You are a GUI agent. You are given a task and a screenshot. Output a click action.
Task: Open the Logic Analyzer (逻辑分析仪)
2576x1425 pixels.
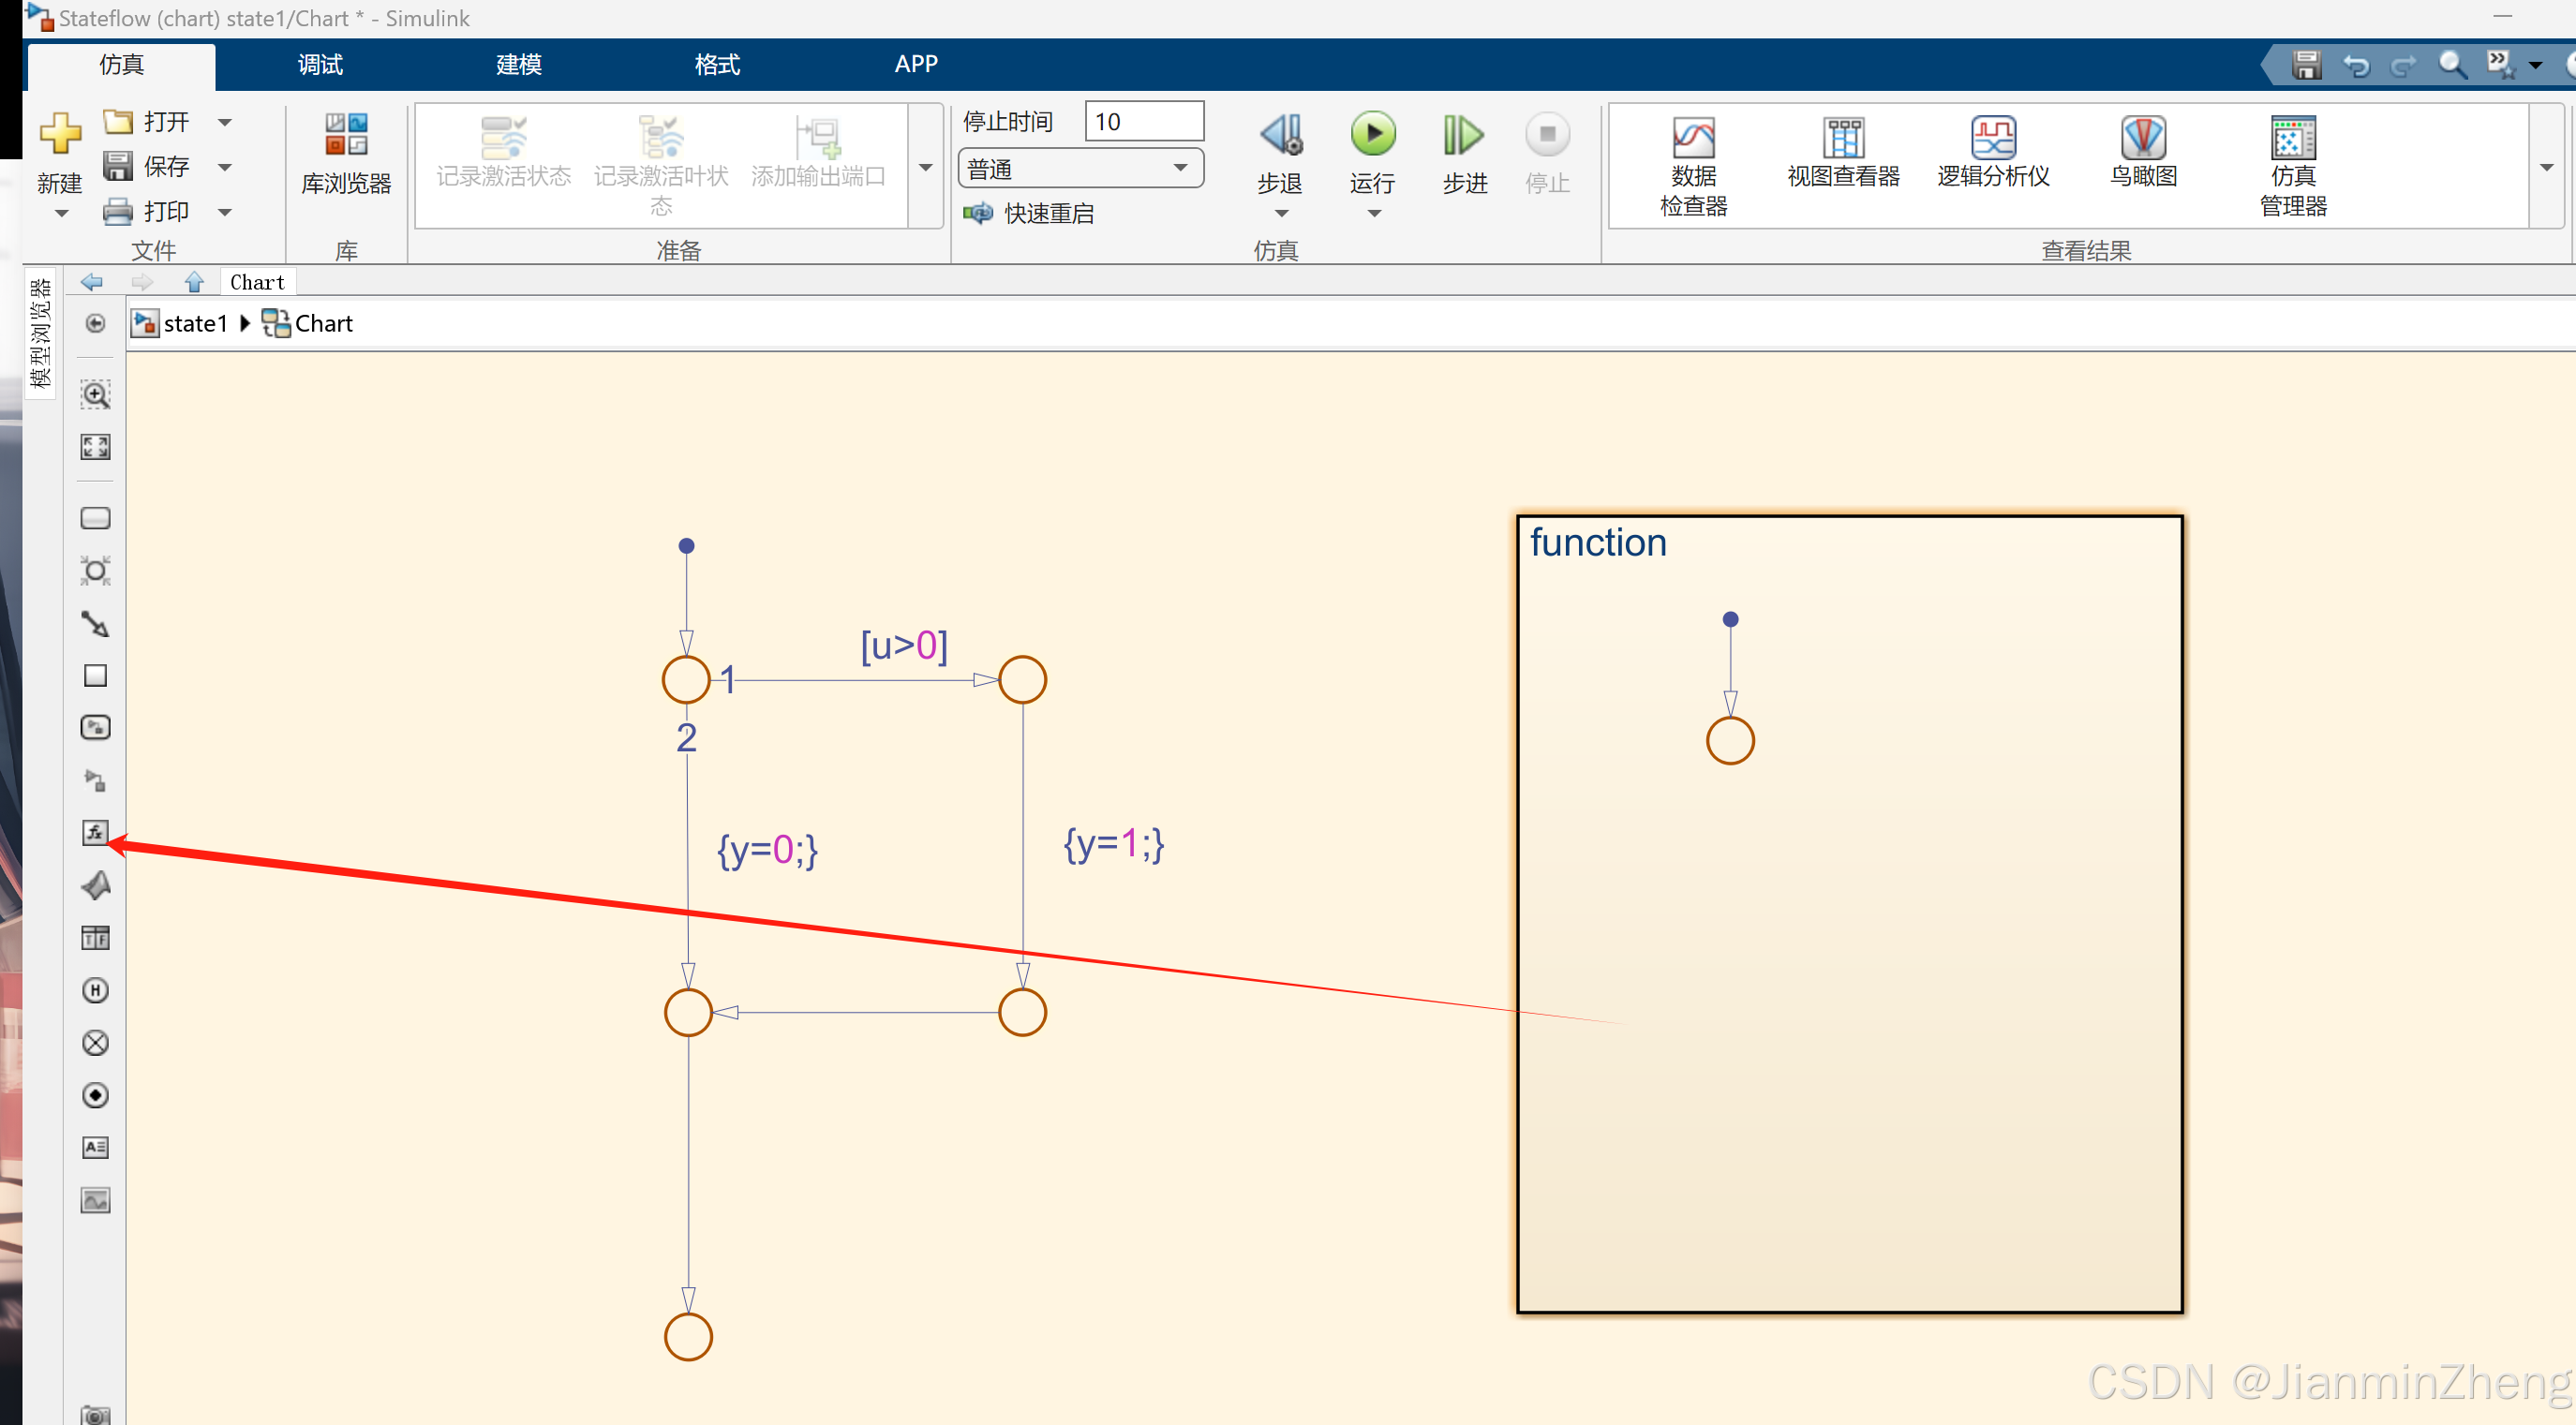tap(1992, 152)
